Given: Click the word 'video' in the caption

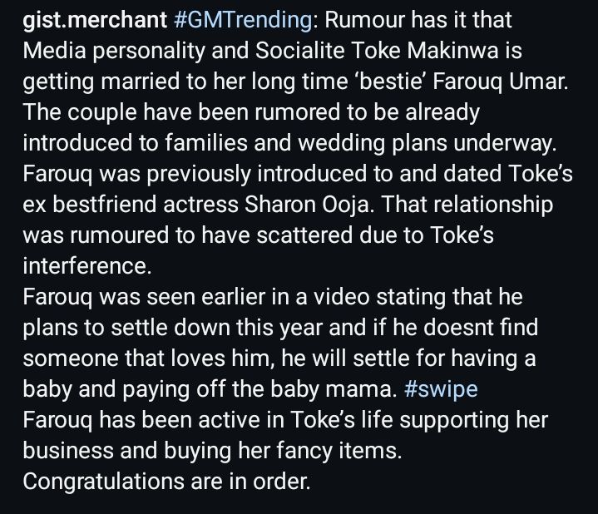Looking at the screenshot, I should (x=345, y=297).
